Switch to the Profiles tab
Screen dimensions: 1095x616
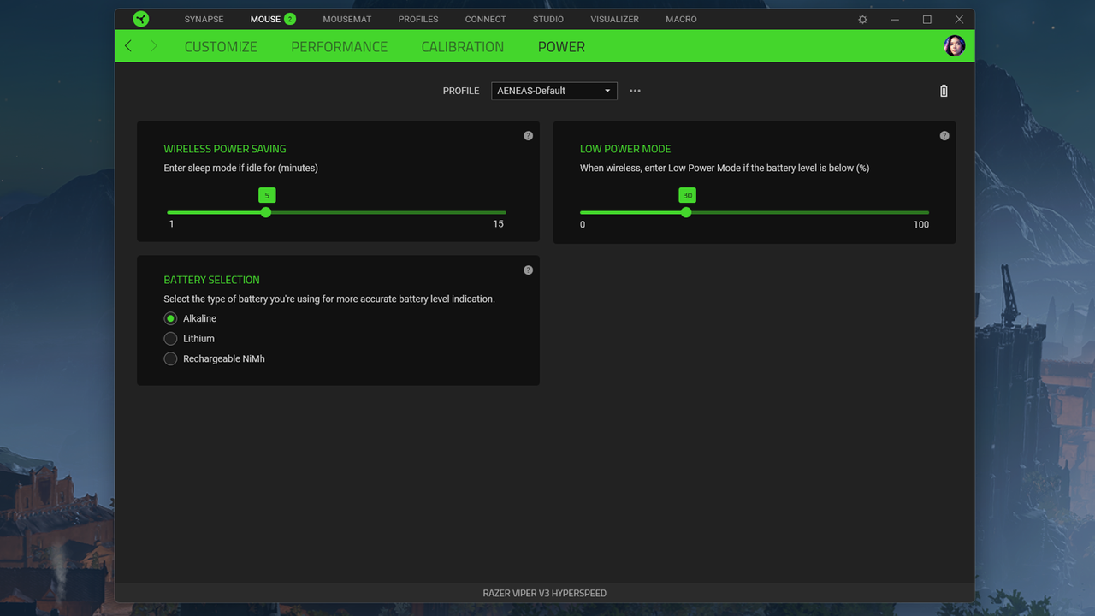click(x=418, y=19)
